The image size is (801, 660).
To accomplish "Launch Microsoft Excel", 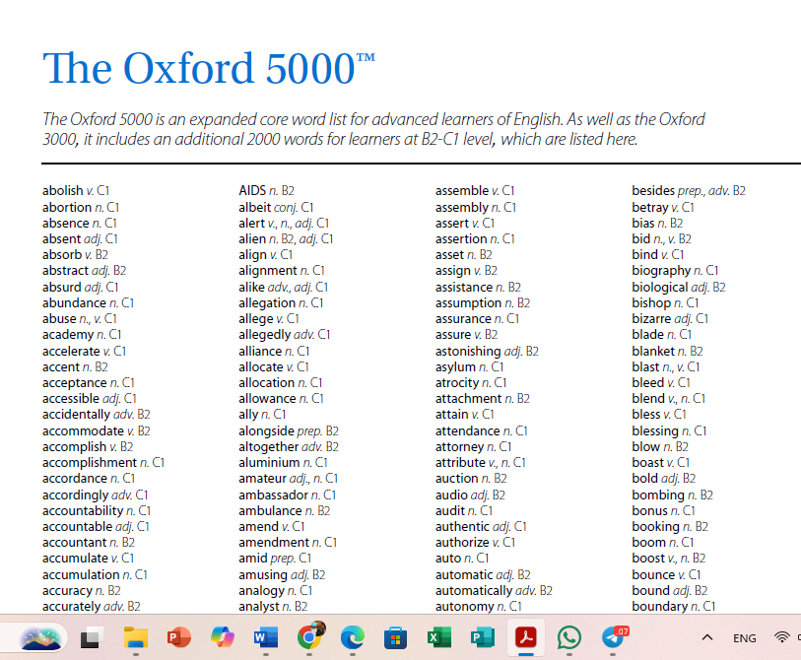I will (437, 638).
